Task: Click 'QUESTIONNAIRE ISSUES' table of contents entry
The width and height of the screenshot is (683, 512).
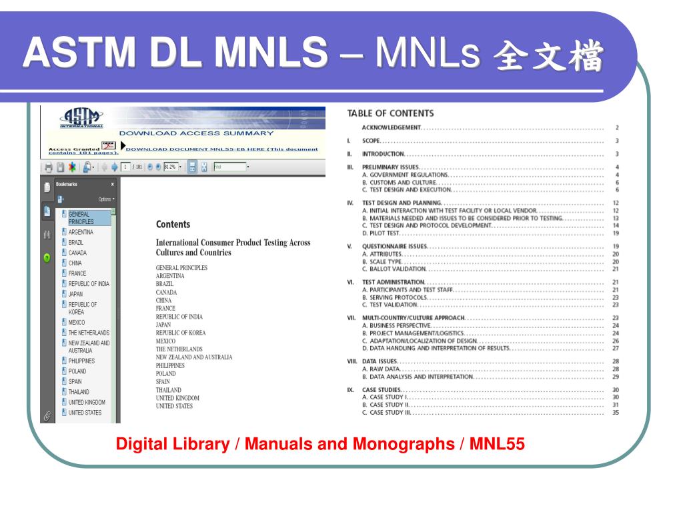Action: click(x=395, y=247)
